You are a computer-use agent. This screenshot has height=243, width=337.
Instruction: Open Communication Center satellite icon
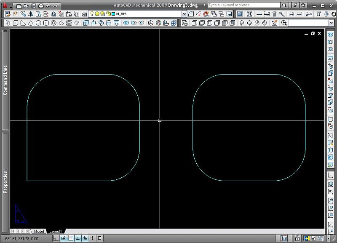click(x=295, y=5)
